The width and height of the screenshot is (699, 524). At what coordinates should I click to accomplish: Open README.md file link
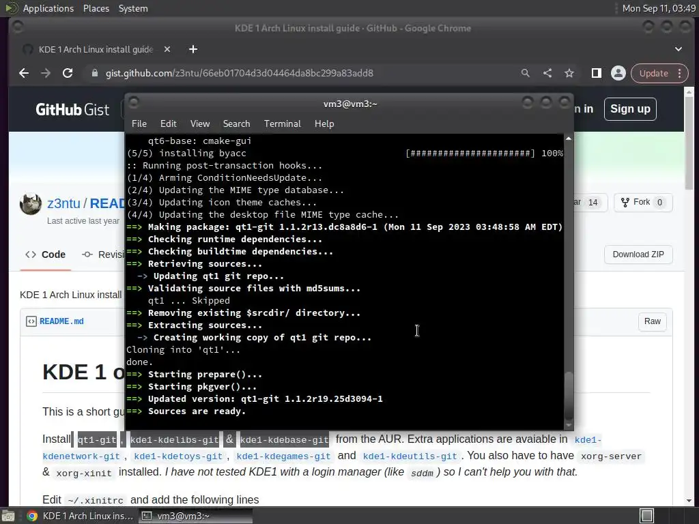click(61, 321)
